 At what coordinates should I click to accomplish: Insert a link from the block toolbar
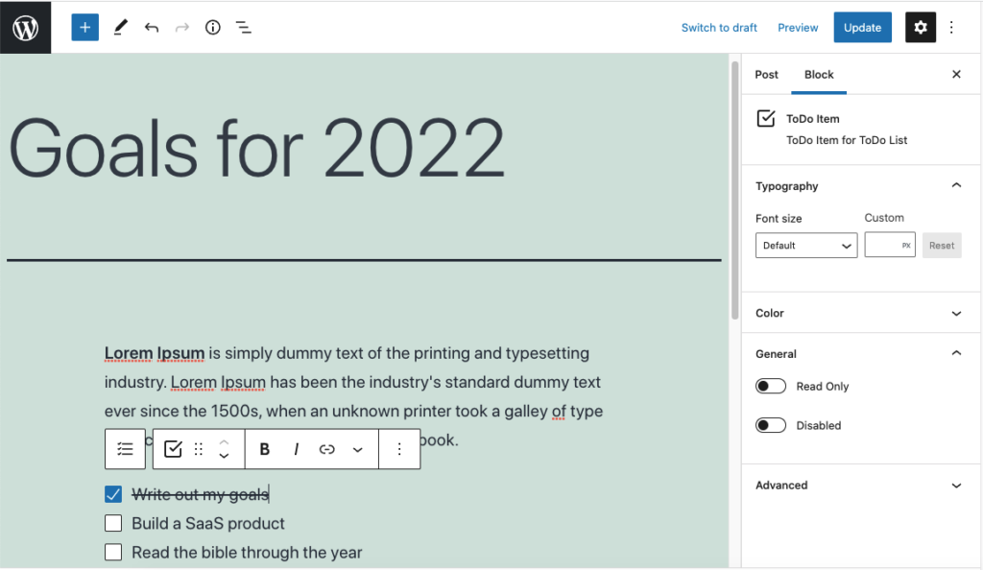coord(326,449)
